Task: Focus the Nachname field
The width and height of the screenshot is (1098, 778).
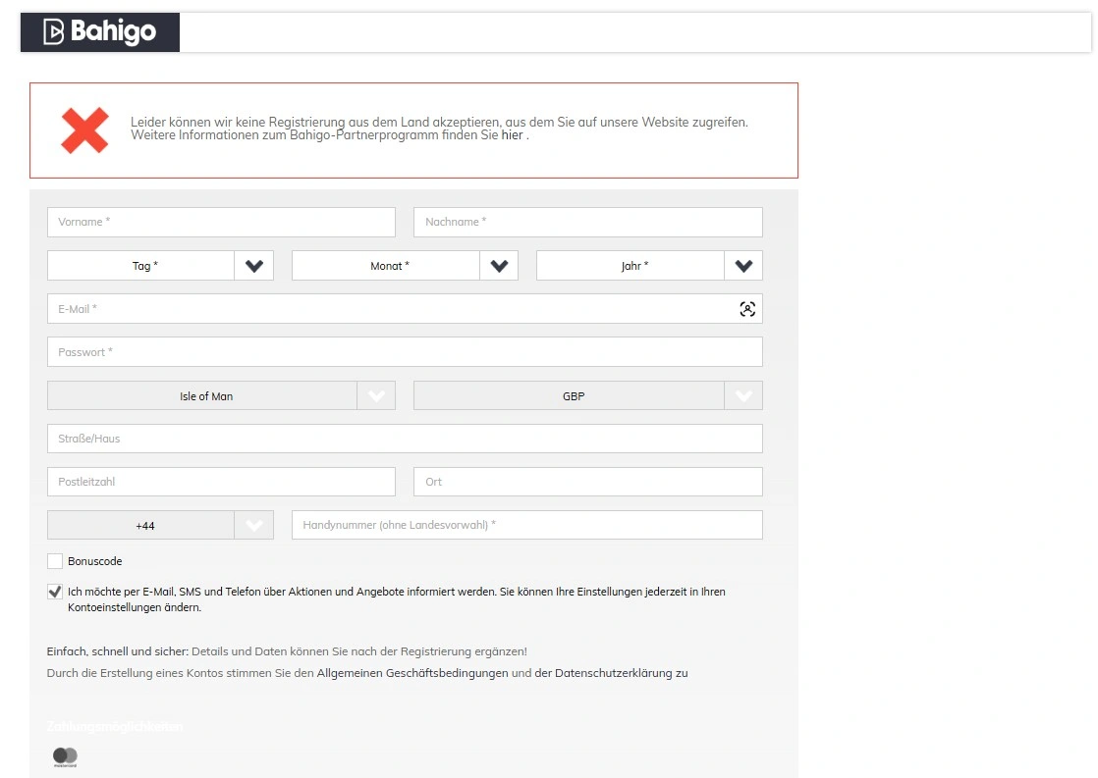Action: pyautogui.click(x=588, y=222)
